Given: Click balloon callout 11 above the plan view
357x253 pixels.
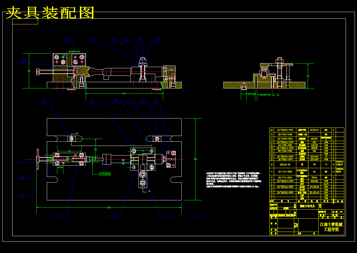Looking at the screenshot, I should [x=128, y=100].
